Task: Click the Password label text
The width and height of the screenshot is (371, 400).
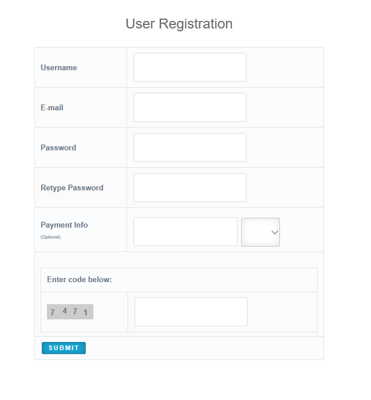Action: tap(58, 147)
